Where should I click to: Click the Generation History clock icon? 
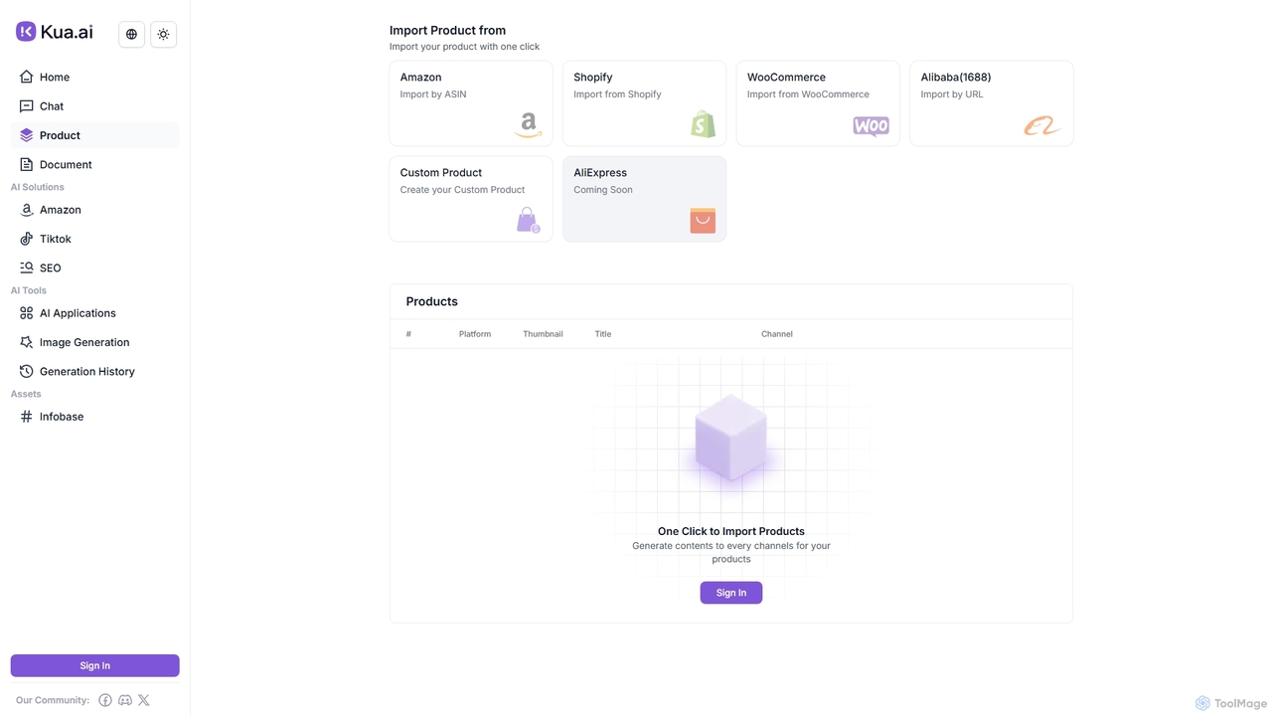[x=27, y=371]
